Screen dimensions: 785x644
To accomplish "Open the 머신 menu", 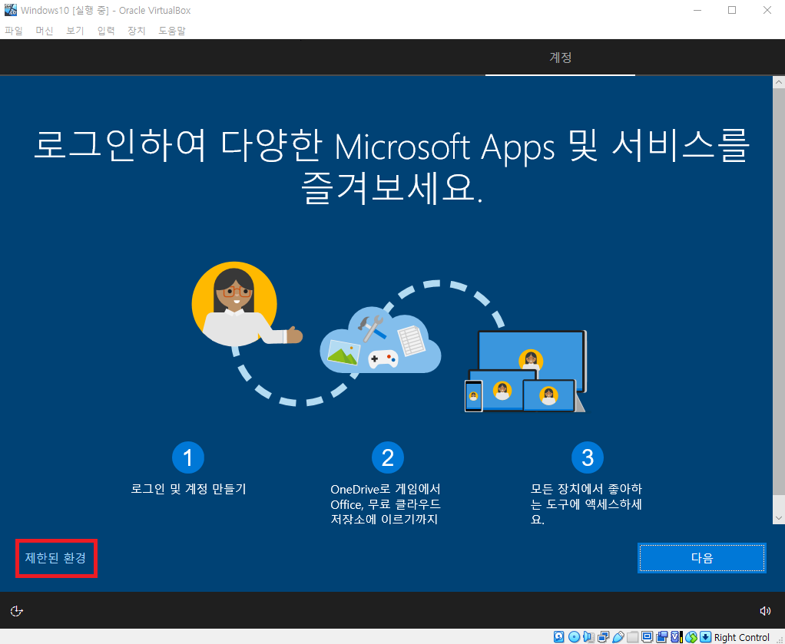I will (x=45, y=31).
